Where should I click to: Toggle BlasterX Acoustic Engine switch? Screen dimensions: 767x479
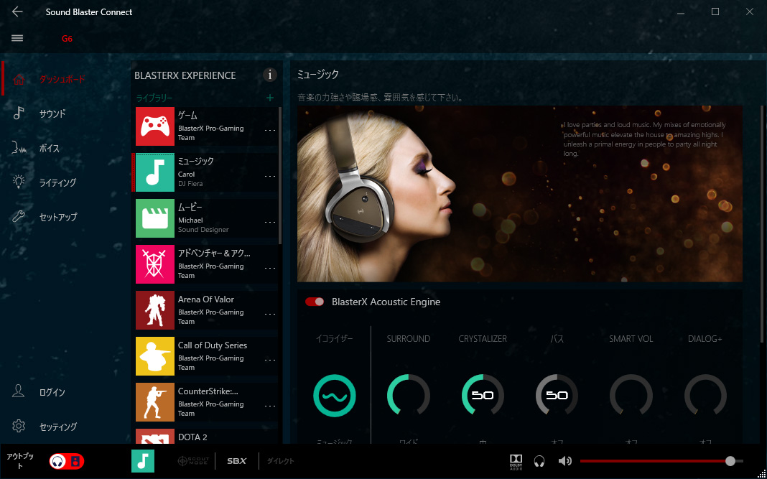coord(315,302)
